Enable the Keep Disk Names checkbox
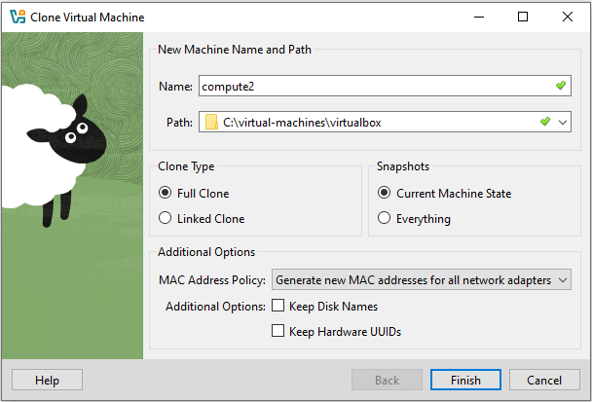Screen dimensions: 592x402 278,307
